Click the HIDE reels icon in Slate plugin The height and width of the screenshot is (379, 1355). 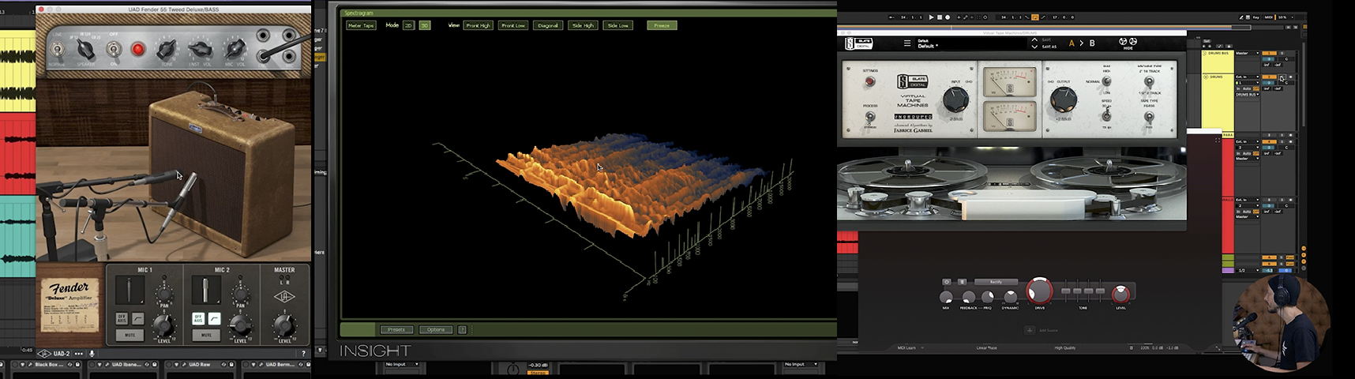[x=1128, y=43]
